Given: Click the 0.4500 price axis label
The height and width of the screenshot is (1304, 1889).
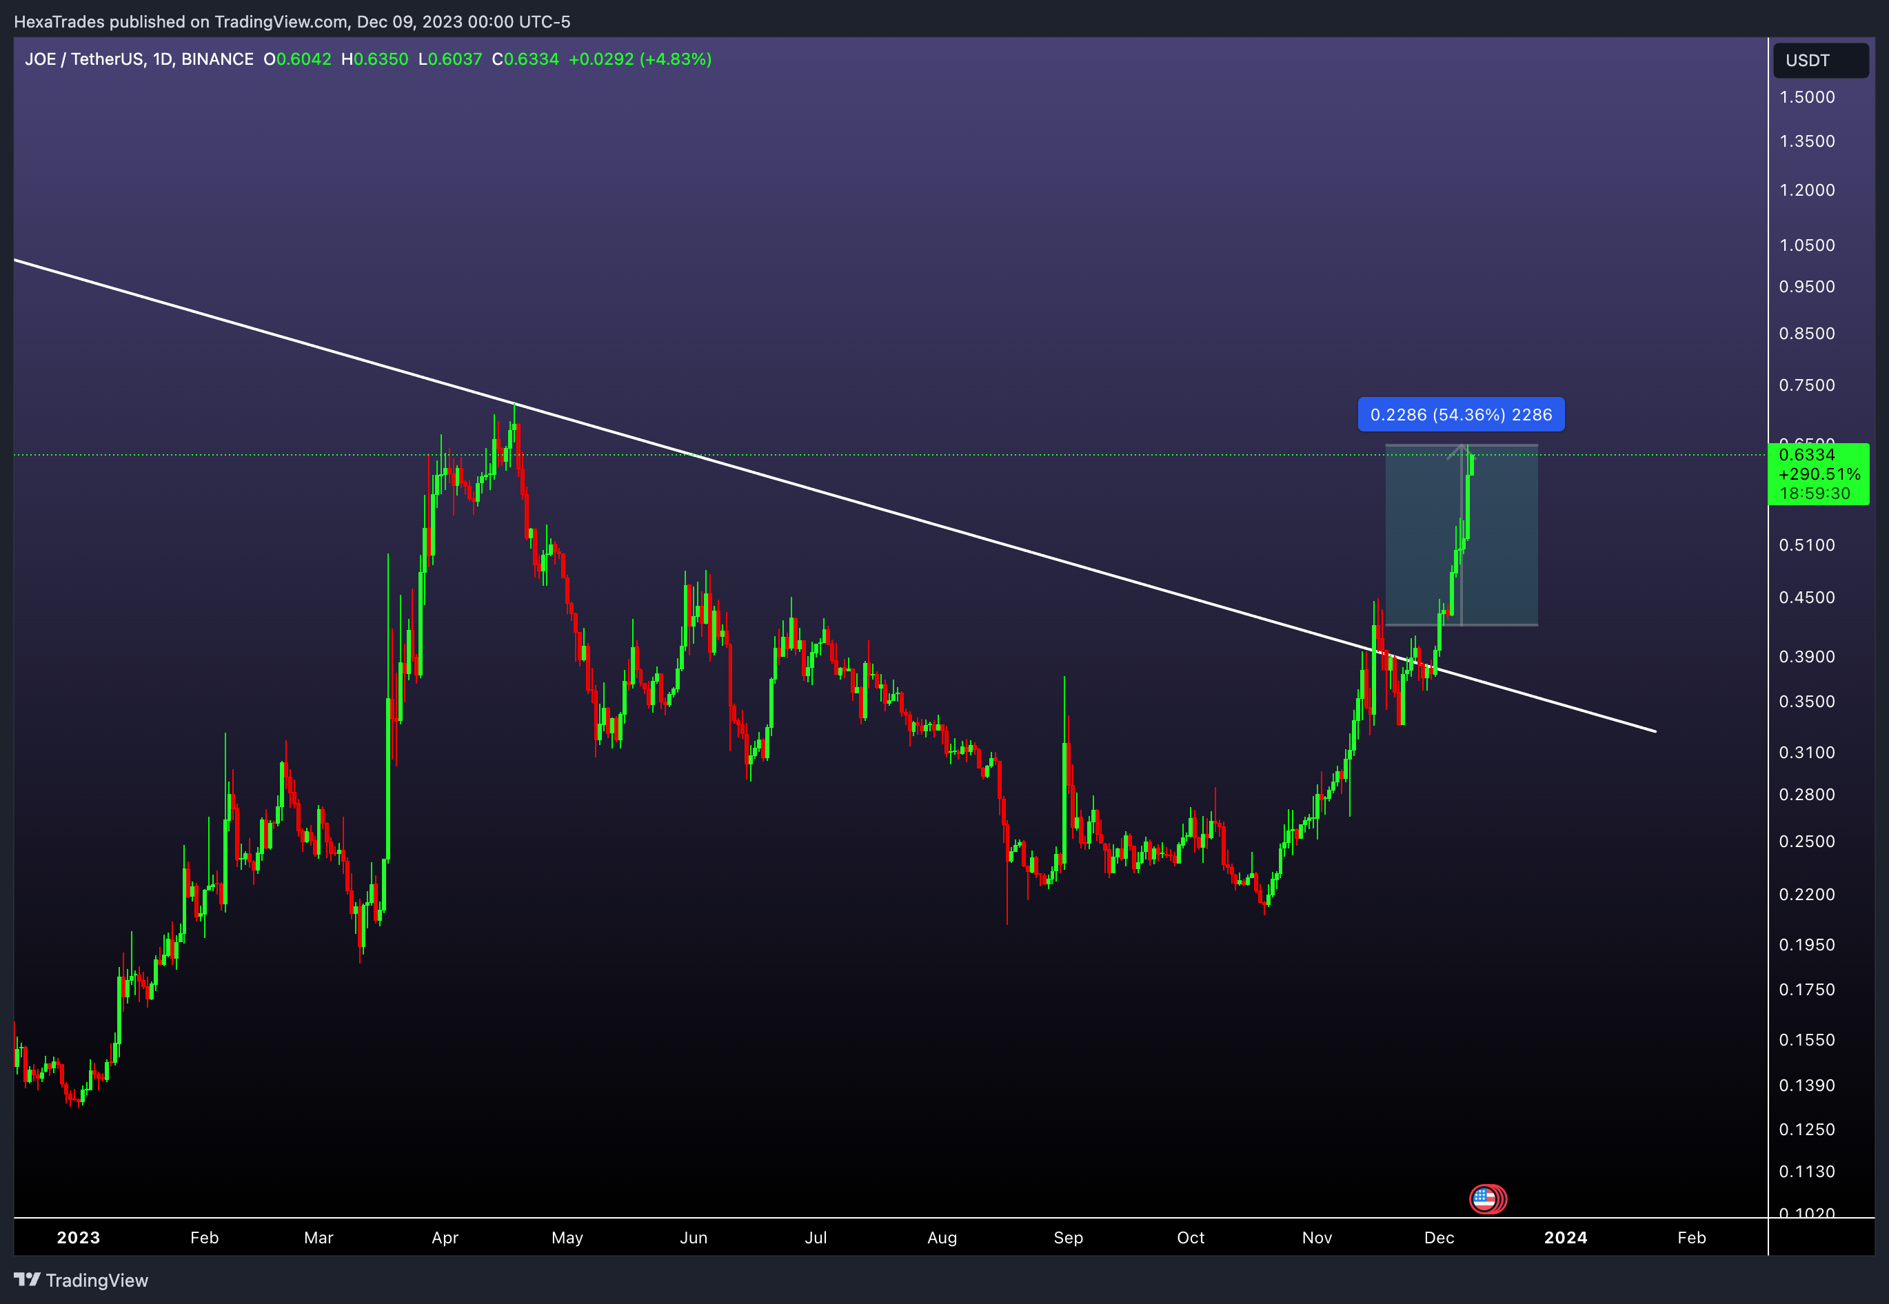Looking at the screenshot, I should point(1806,598).
